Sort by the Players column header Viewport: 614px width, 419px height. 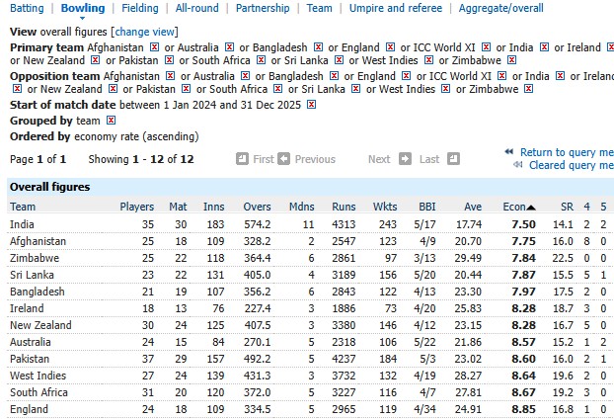click(x=136, y=207)
